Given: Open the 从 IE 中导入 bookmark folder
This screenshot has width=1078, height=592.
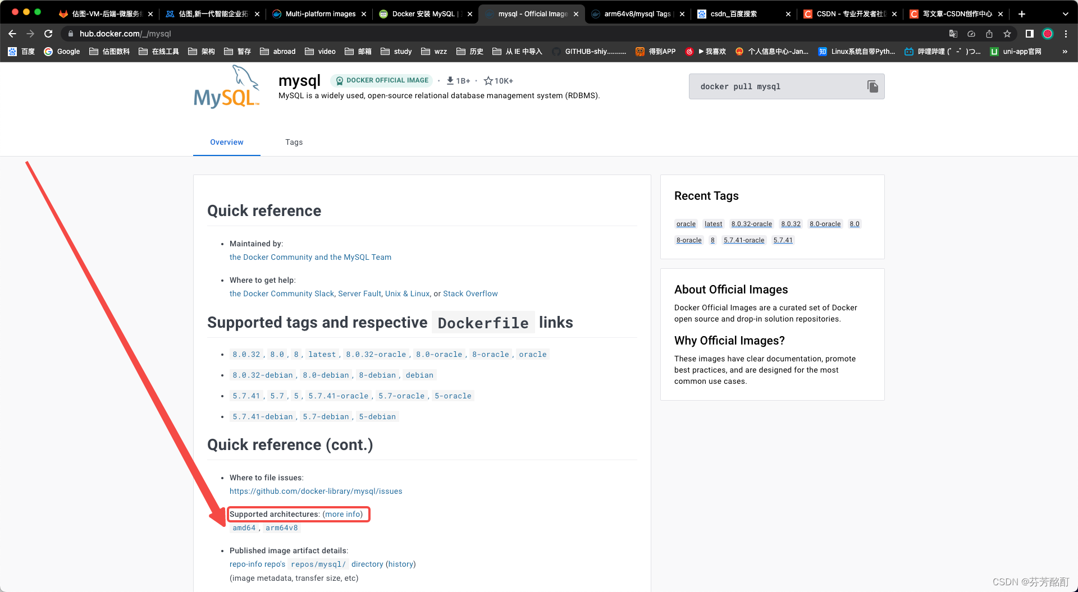Looking at the screenshot, I should tap(517, 52).
